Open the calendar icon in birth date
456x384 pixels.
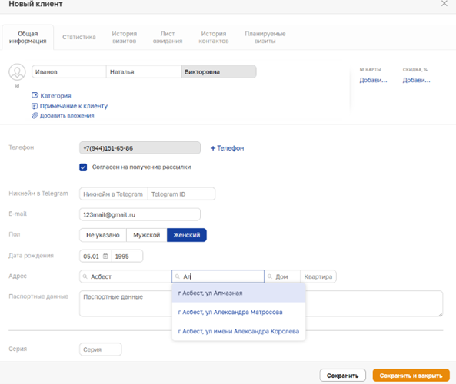coord(105,257)
